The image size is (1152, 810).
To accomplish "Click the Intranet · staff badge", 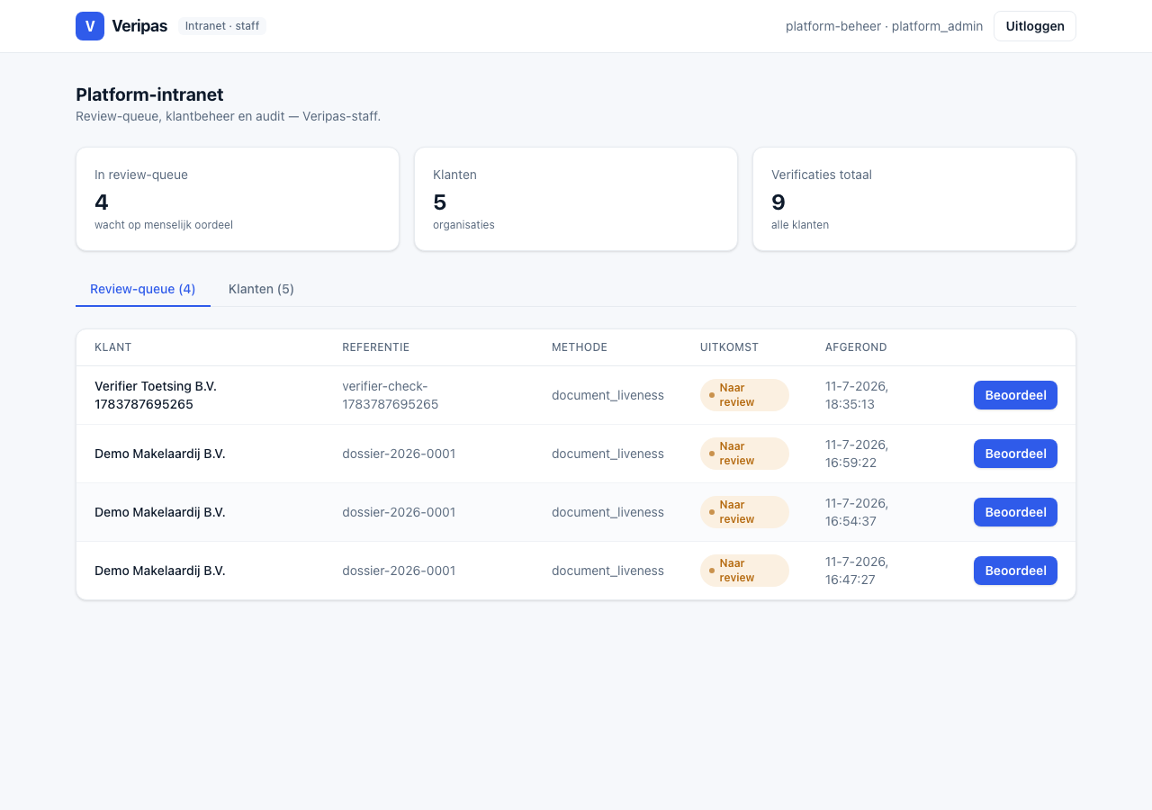I will tap(222, 26).
